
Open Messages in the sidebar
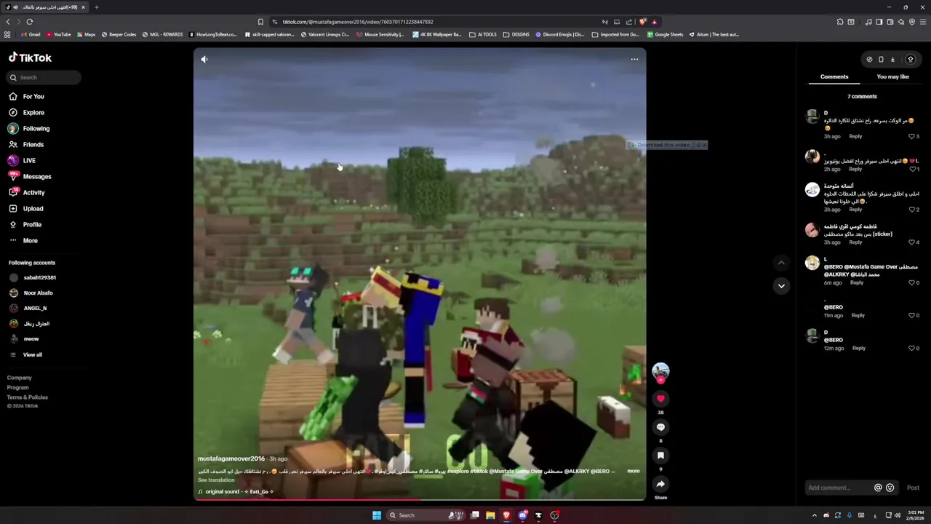click(x=36, y=177)
